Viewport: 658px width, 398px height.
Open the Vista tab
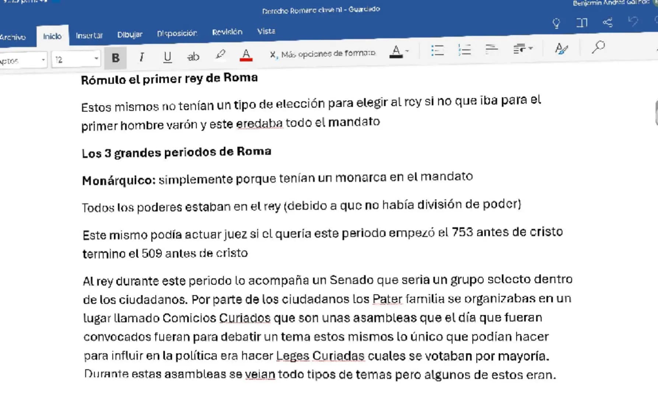click(x=266, y=31)
